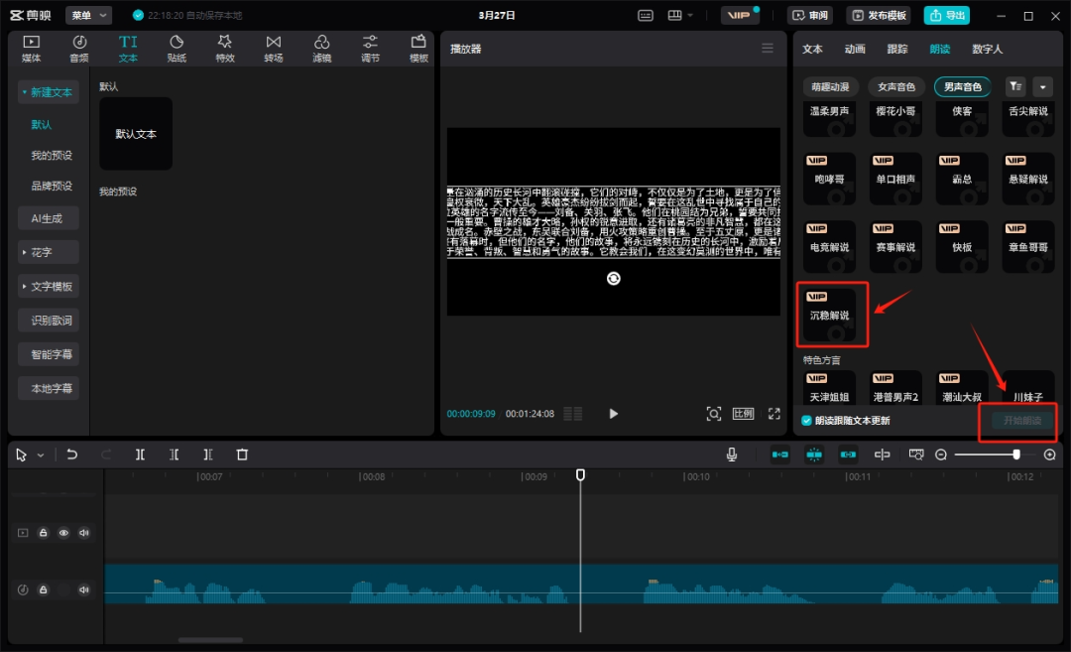
Task: Click the 开始朗读 button
Action: [1021, 421]
